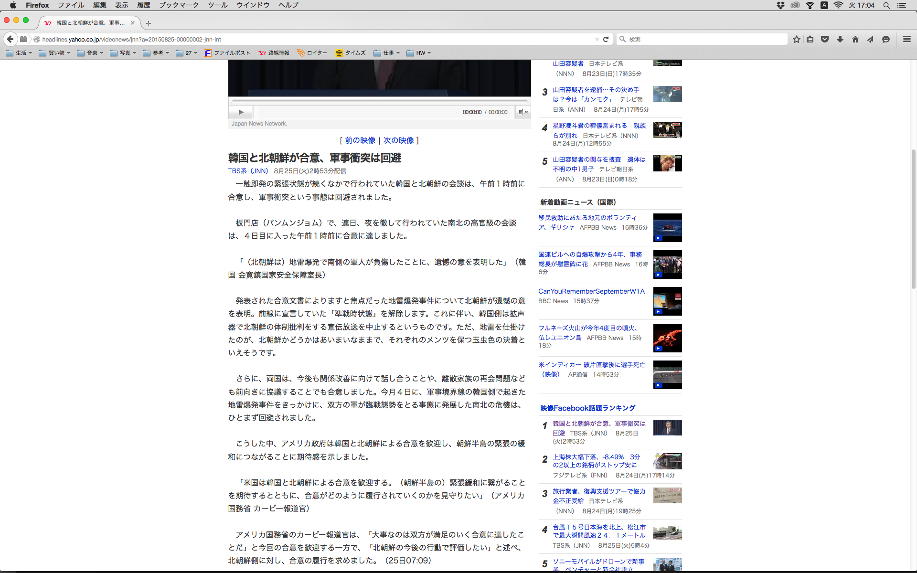The image size is (917, 573).
Task: Go to Firefox home page
Action: pyautogui.click(x=855, y=39)
